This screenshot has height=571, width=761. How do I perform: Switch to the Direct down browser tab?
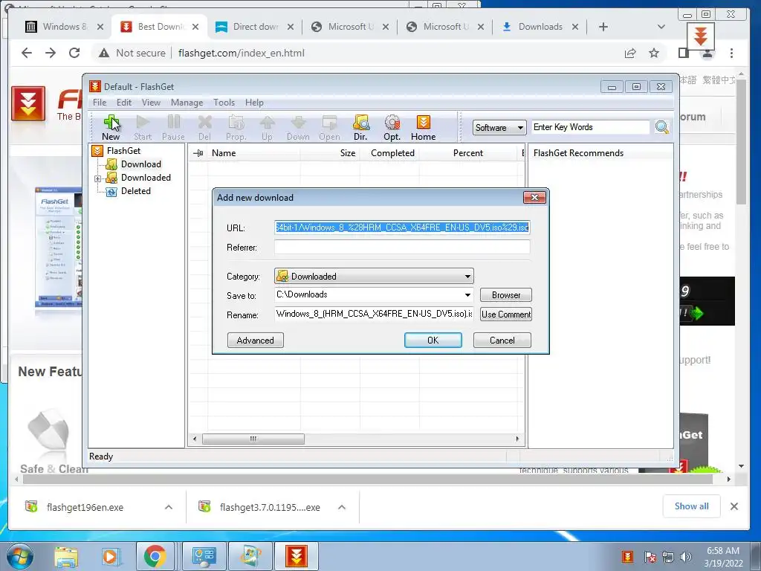[256, 27]
